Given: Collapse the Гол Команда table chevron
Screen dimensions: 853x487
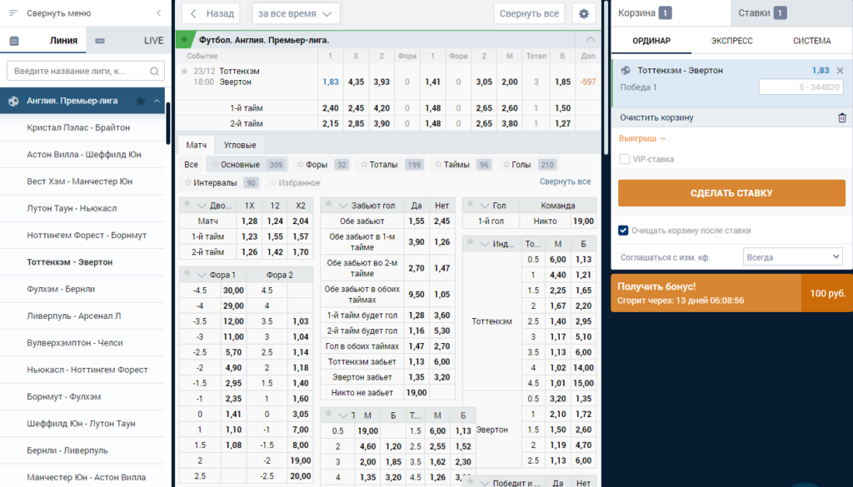Looking at the screenshot, I should coord(485,206).
